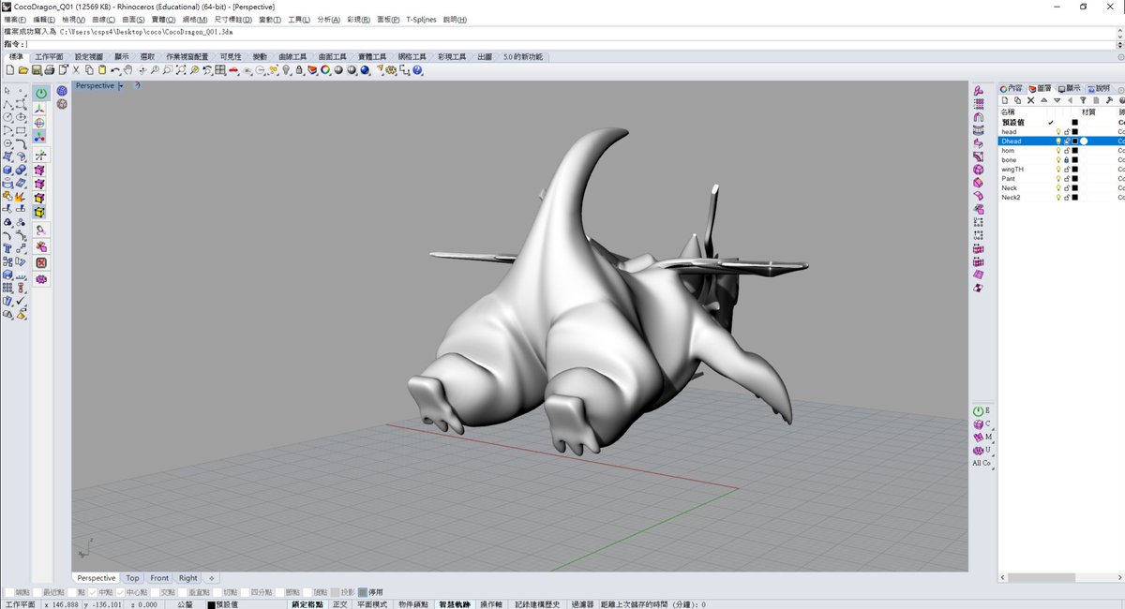The image size is (1125, 609).
Task: Toggle visibility bulb of head layer
Action: tap(1058, 132)
